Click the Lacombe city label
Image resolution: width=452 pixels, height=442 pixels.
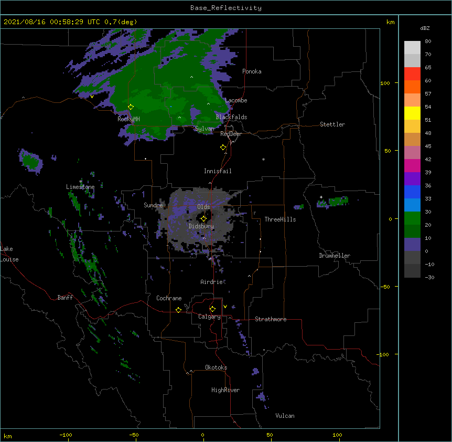pyautogui.click(x=236, y=100)
